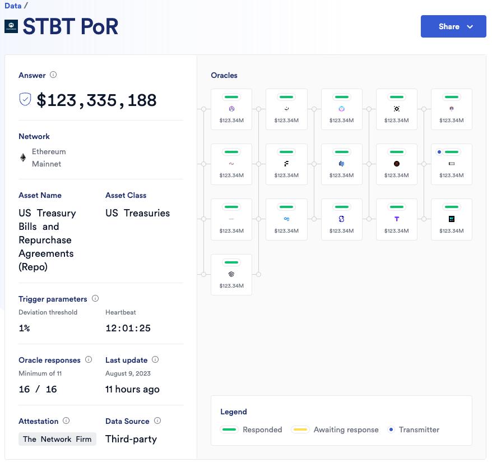This screenshot has height=462, width=492.
Task: Click the oracle with the blue 'on' logo
Action: click(286, 219)
